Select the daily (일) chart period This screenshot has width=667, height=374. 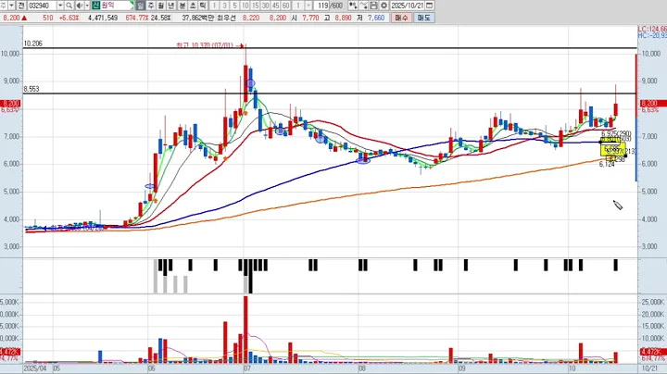[x=141, y=6]
